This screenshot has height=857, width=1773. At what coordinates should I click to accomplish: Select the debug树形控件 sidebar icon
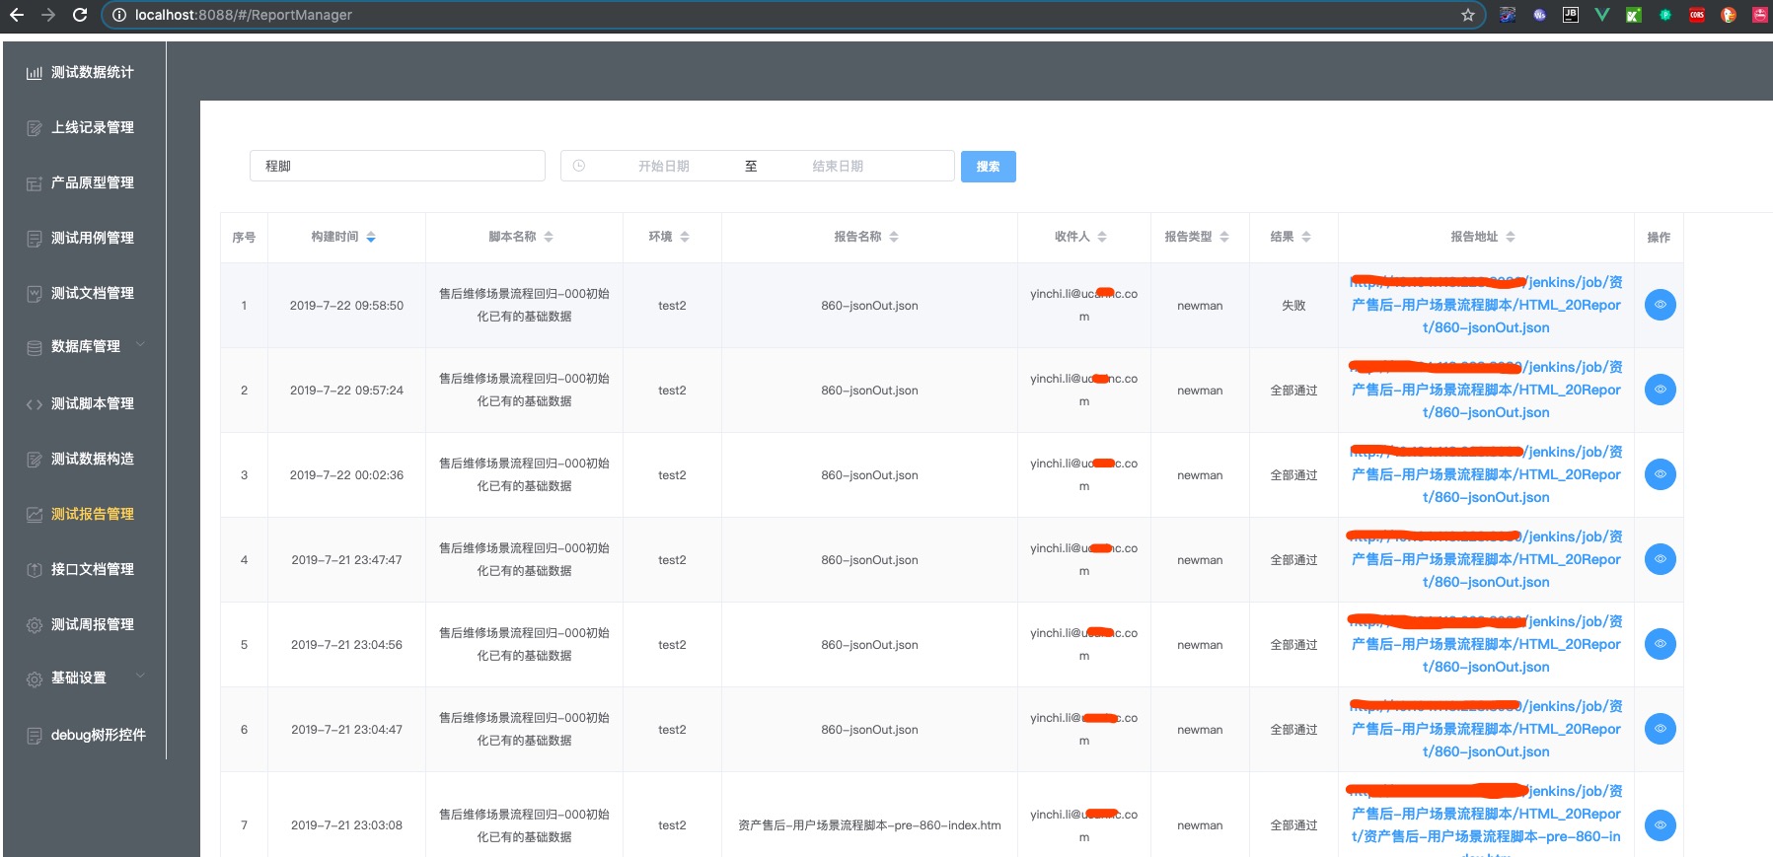[35, 736]
